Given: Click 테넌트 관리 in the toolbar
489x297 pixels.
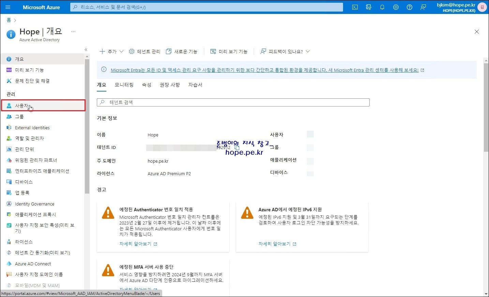Looking at the screenshot, I should pos(145,51).
